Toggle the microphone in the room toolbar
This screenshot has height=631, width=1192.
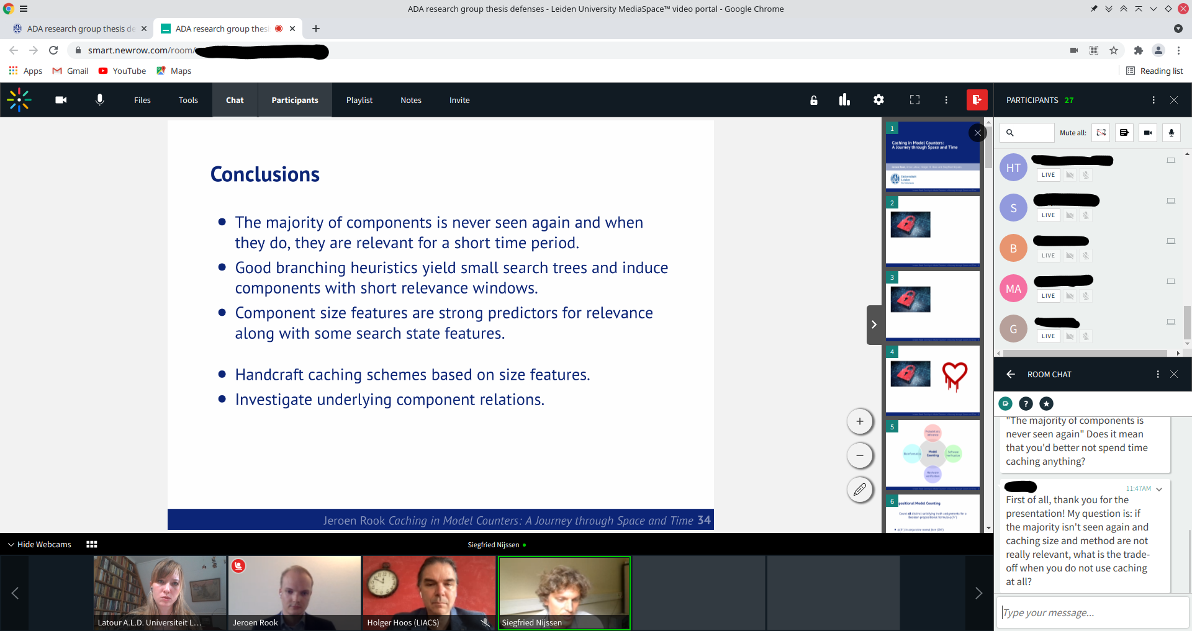(x=99, y=100)
